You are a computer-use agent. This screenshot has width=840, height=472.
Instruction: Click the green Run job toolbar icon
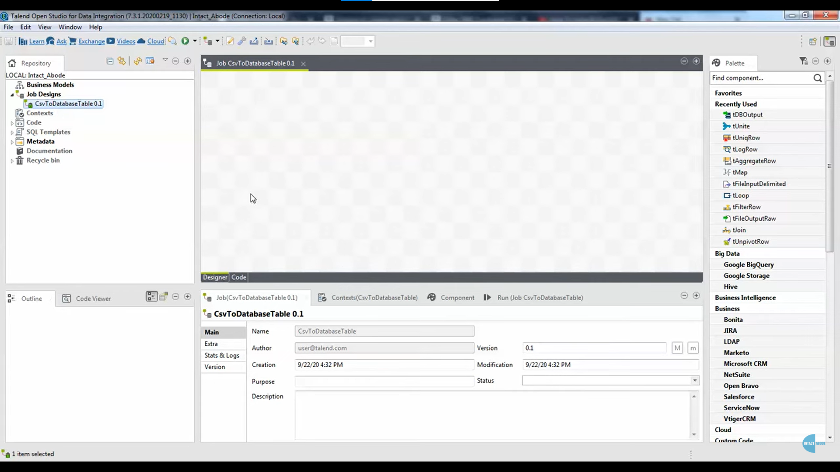point(185,41)
